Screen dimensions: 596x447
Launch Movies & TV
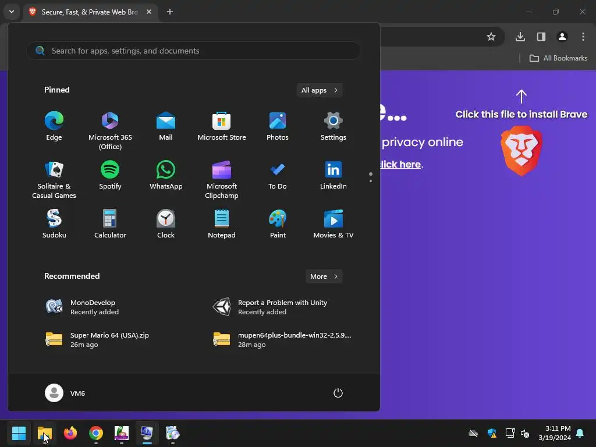[x=334, y=224]
